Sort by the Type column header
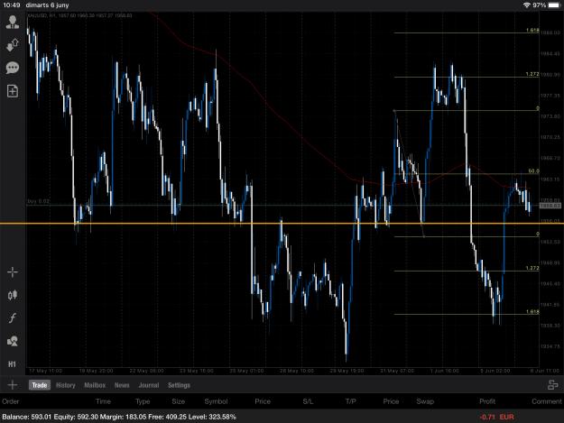Viewport: 564px width, 423px height. point(143,401)
